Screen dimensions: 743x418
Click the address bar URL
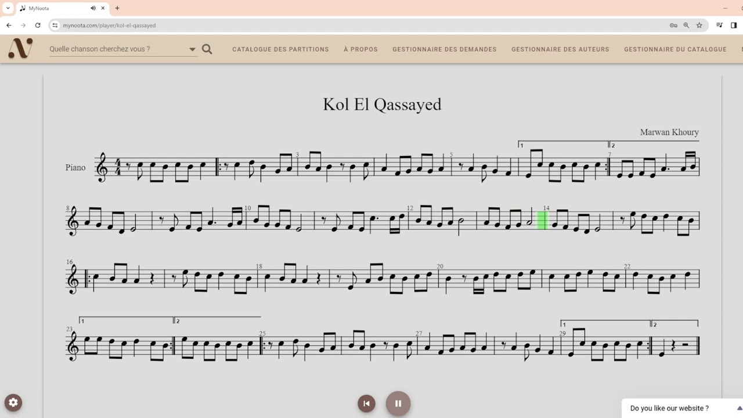pos(109,26)
